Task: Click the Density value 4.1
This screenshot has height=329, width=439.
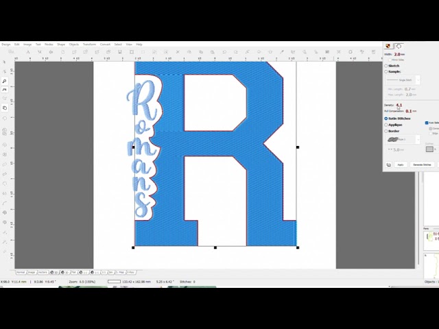Action: [399, 105]
